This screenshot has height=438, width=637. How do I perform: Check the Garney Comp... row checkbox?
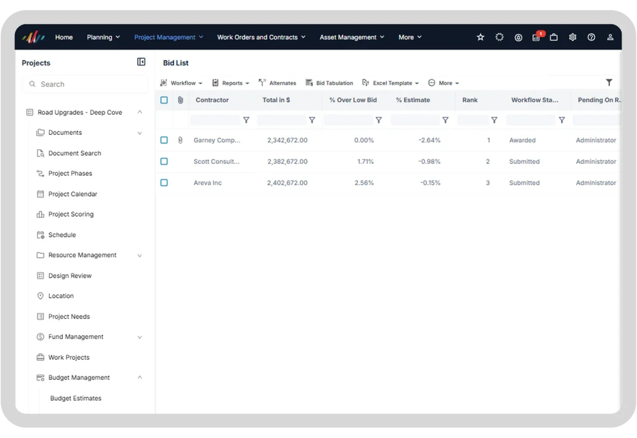[164, 140]
